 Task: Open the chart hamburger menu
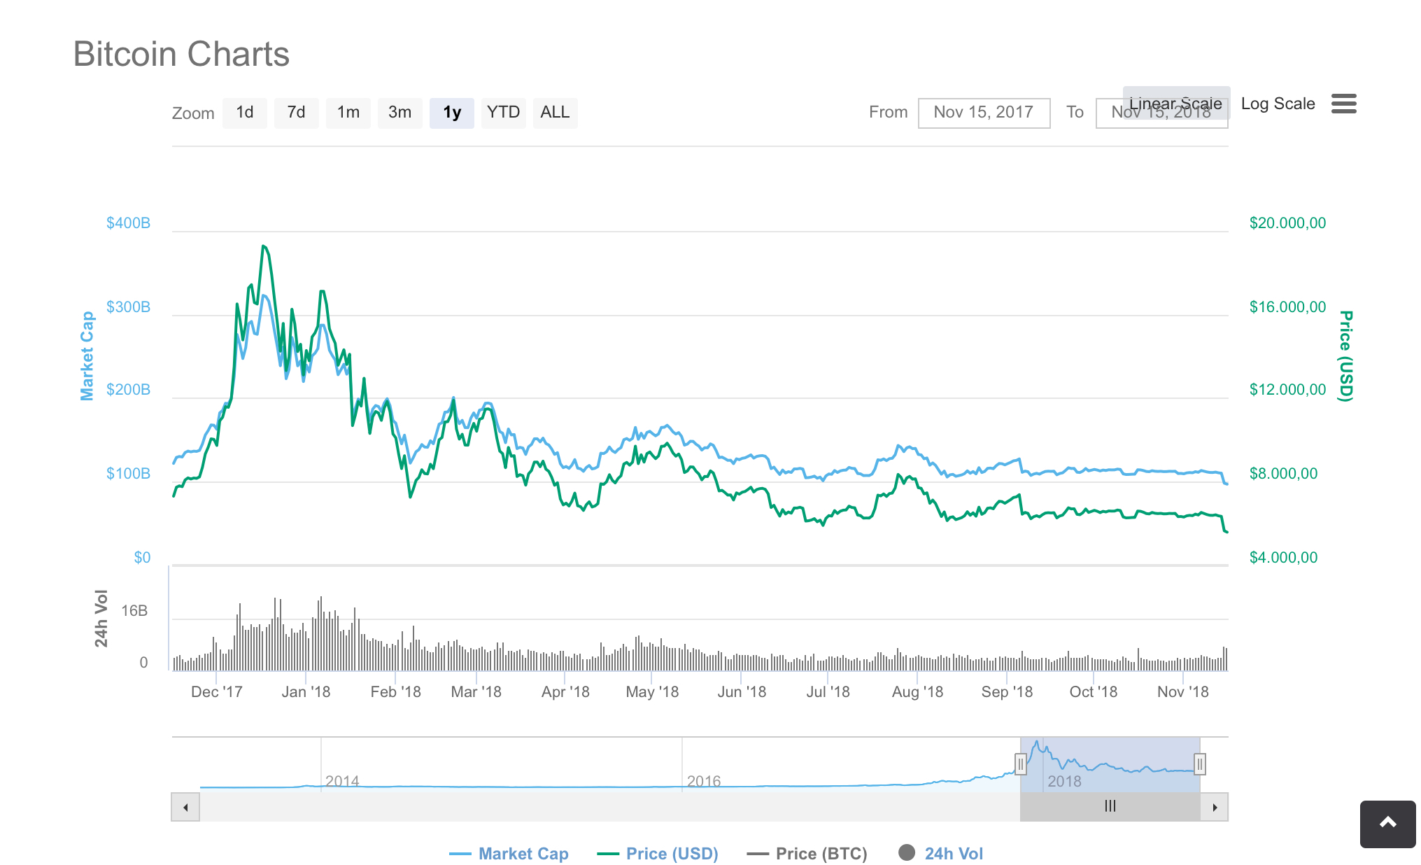1343,104
